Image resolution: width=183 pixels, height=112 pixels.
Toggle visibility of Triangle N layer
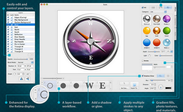tap(8, 51)
